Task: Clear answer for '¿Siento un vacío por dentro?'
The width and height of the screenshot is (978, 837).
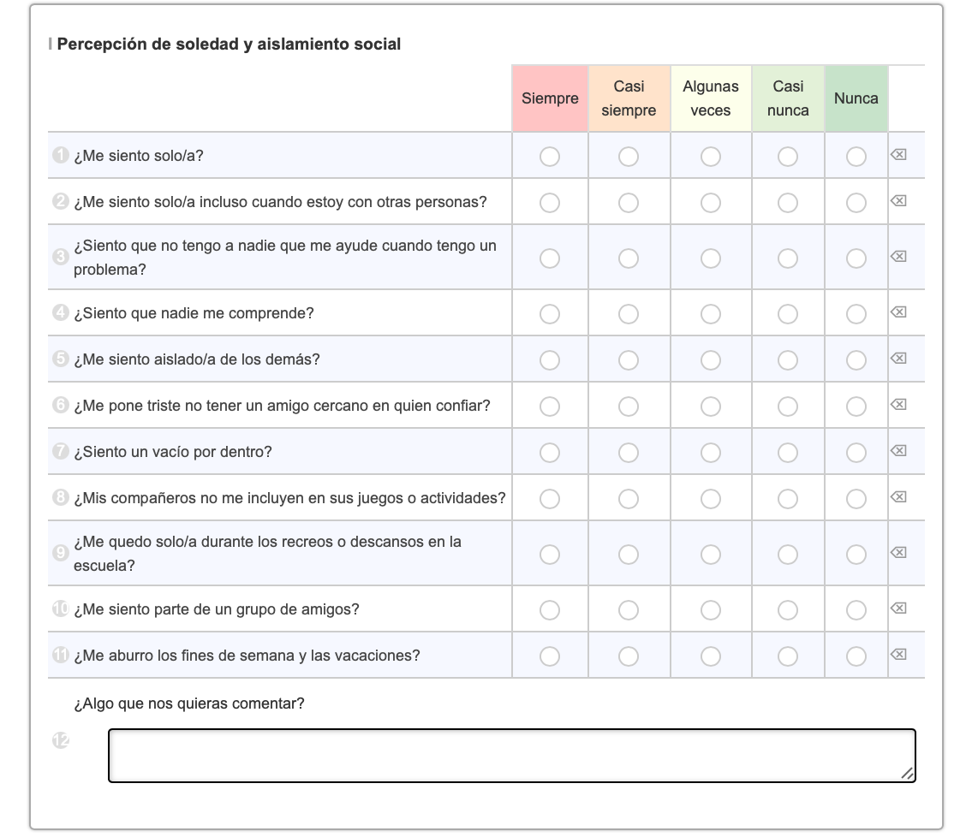Action: [898, 451]
